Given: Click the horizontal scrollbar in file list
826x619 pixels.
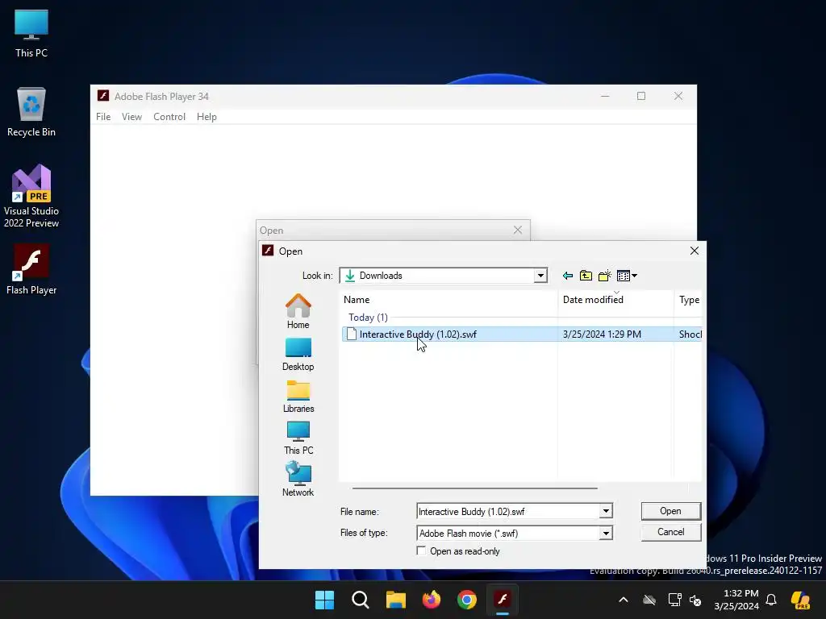Looking at the screenshot, I should (x=474, y=488).
